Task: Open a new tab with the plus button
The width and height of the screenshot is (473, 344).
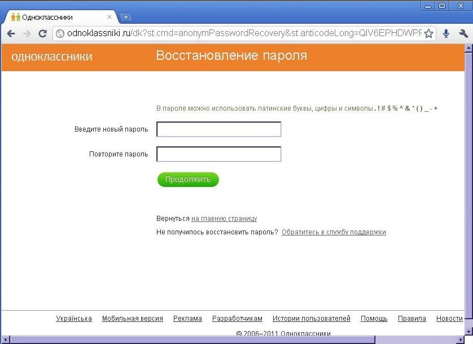Action: (x=126, y=17)
